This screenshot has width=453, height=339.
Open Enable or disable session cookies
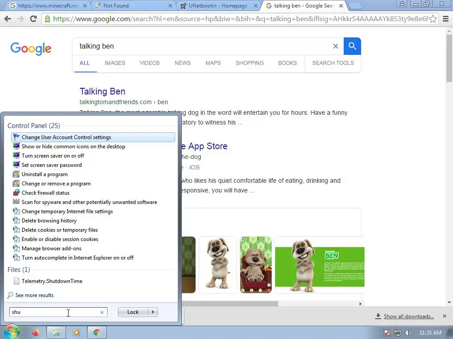(93, 239)
